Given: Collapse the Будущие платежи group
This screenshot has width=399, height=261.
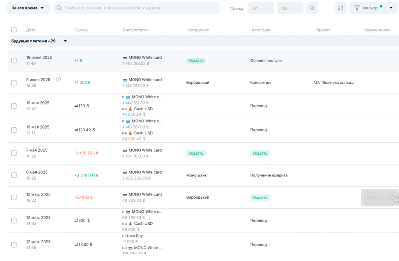Looking at the screenshot, I should (65, 41).
